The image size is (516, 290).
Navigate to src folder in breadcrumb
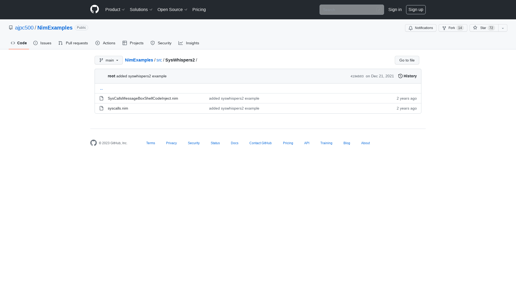coord(159,60)
